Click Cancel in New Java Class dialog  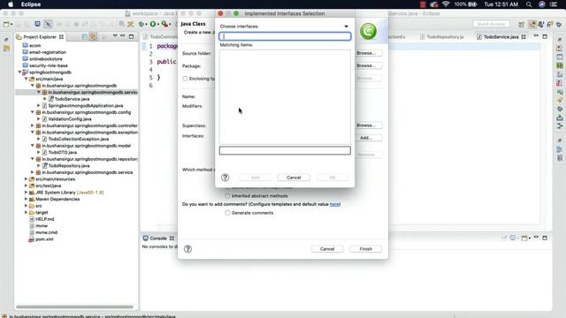(x=327, y=249)
